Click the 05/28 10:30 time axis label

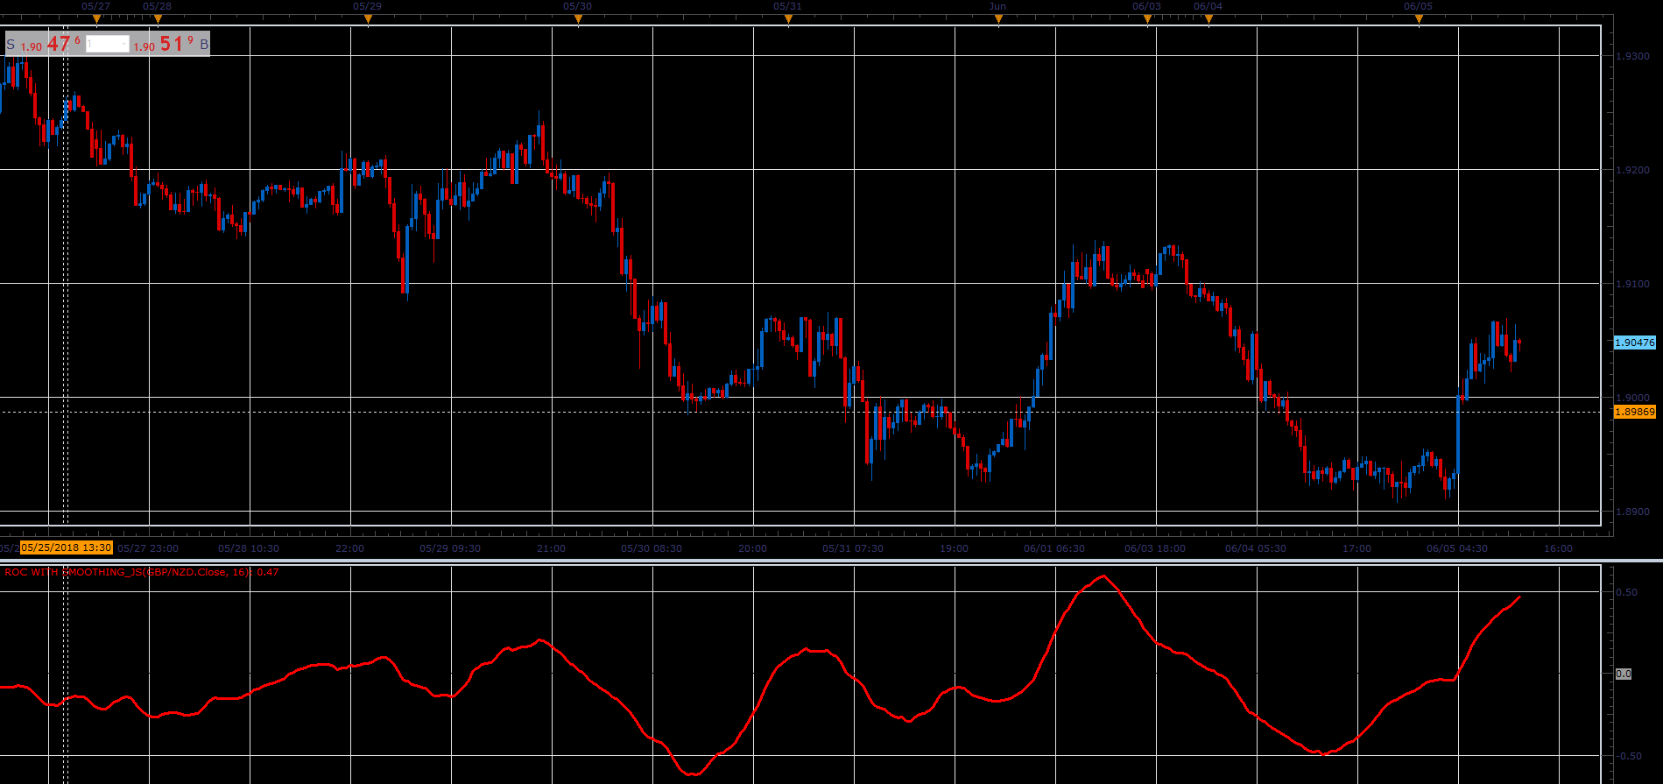[249, 548]
